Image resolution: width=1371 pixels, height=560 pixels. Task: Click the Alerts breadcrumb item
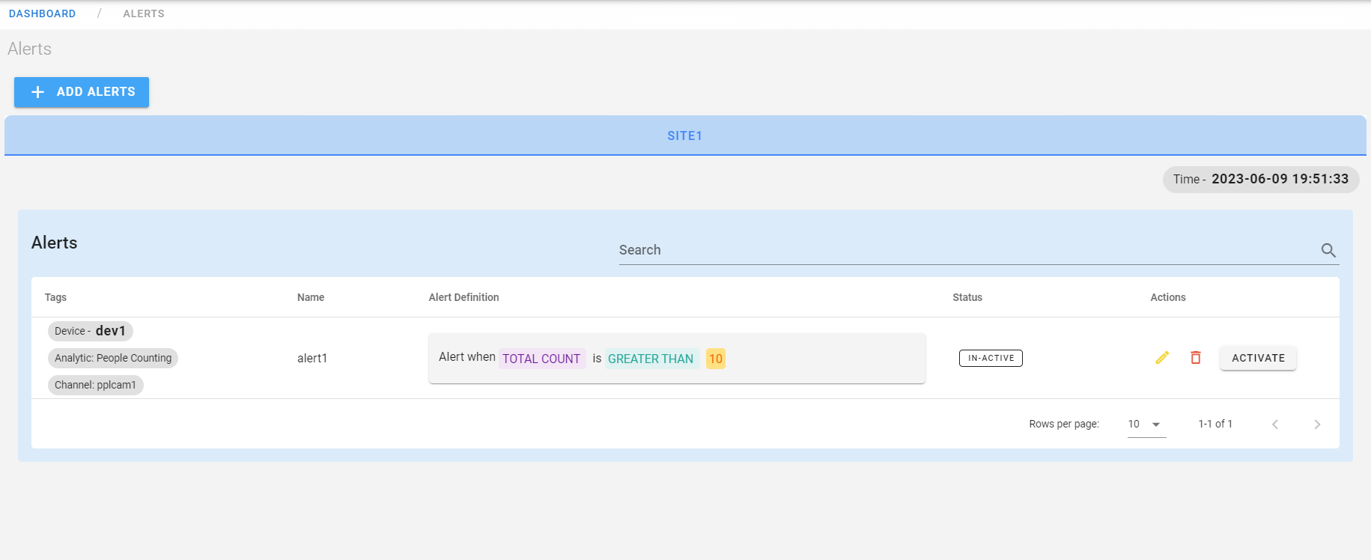click(x=144, y=13)
